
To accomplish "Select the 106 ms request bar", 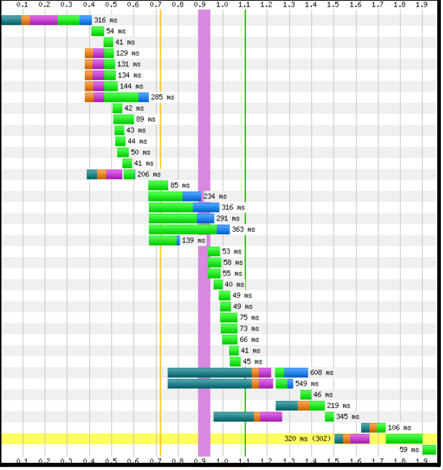I will [x=373, y=428].
